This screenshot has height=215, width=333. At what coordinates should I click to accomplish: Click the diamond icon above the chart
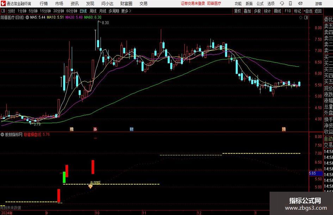pos(301,18)
